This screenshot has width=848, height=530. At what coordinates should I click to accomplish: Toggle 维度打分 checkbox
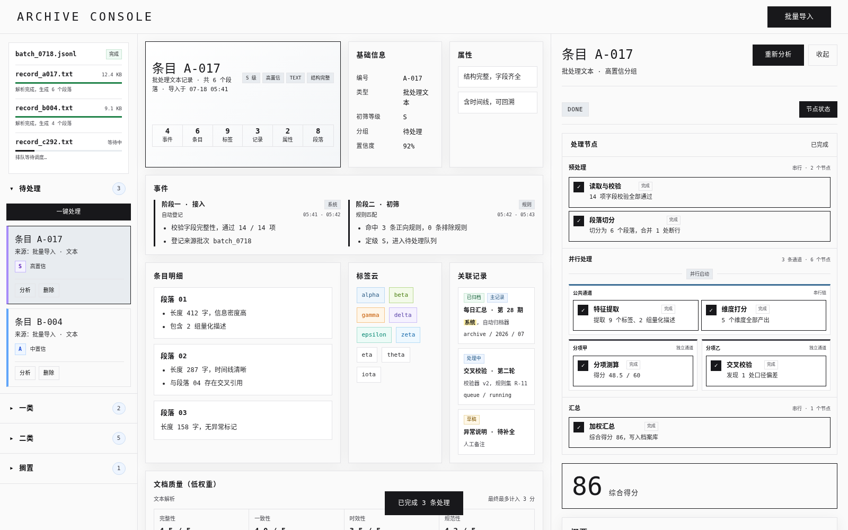point(711,310)
